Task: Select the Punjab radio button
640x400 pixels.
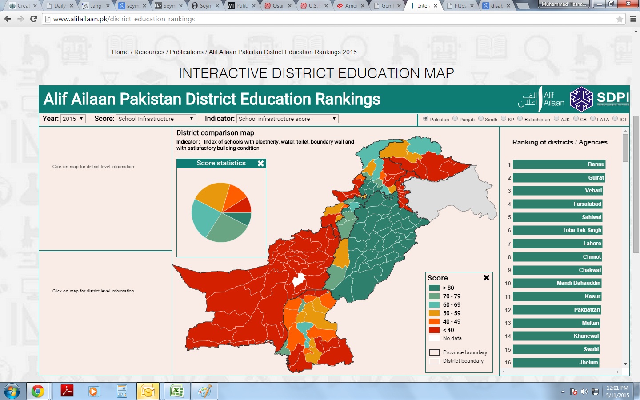Action: [x=455, y=119]
